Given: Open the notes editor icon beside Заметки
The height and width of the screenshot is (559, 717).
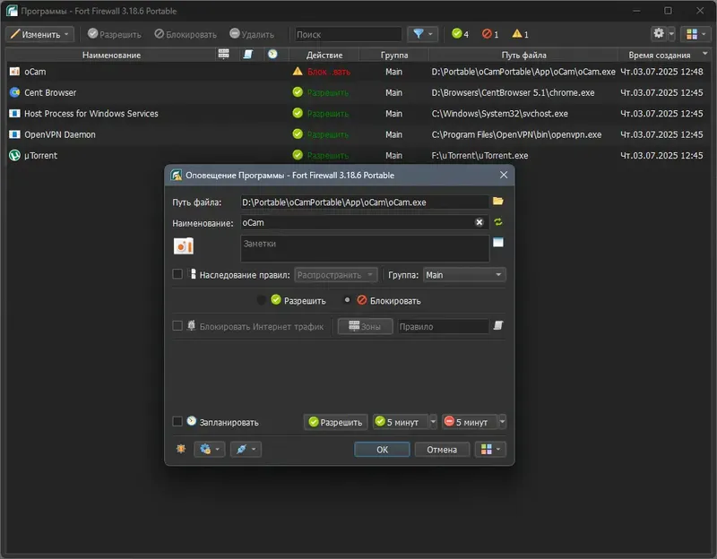Looking at the screenshot, I should (498, 242).
